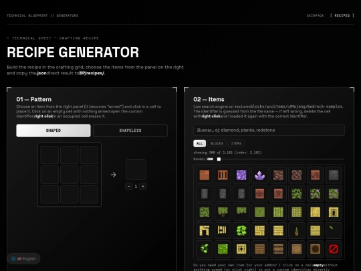The width and height of the screenshot is (361, 271).
Task: Pick the yellow bamboo fence item
Action: click(x=223, y=230)
